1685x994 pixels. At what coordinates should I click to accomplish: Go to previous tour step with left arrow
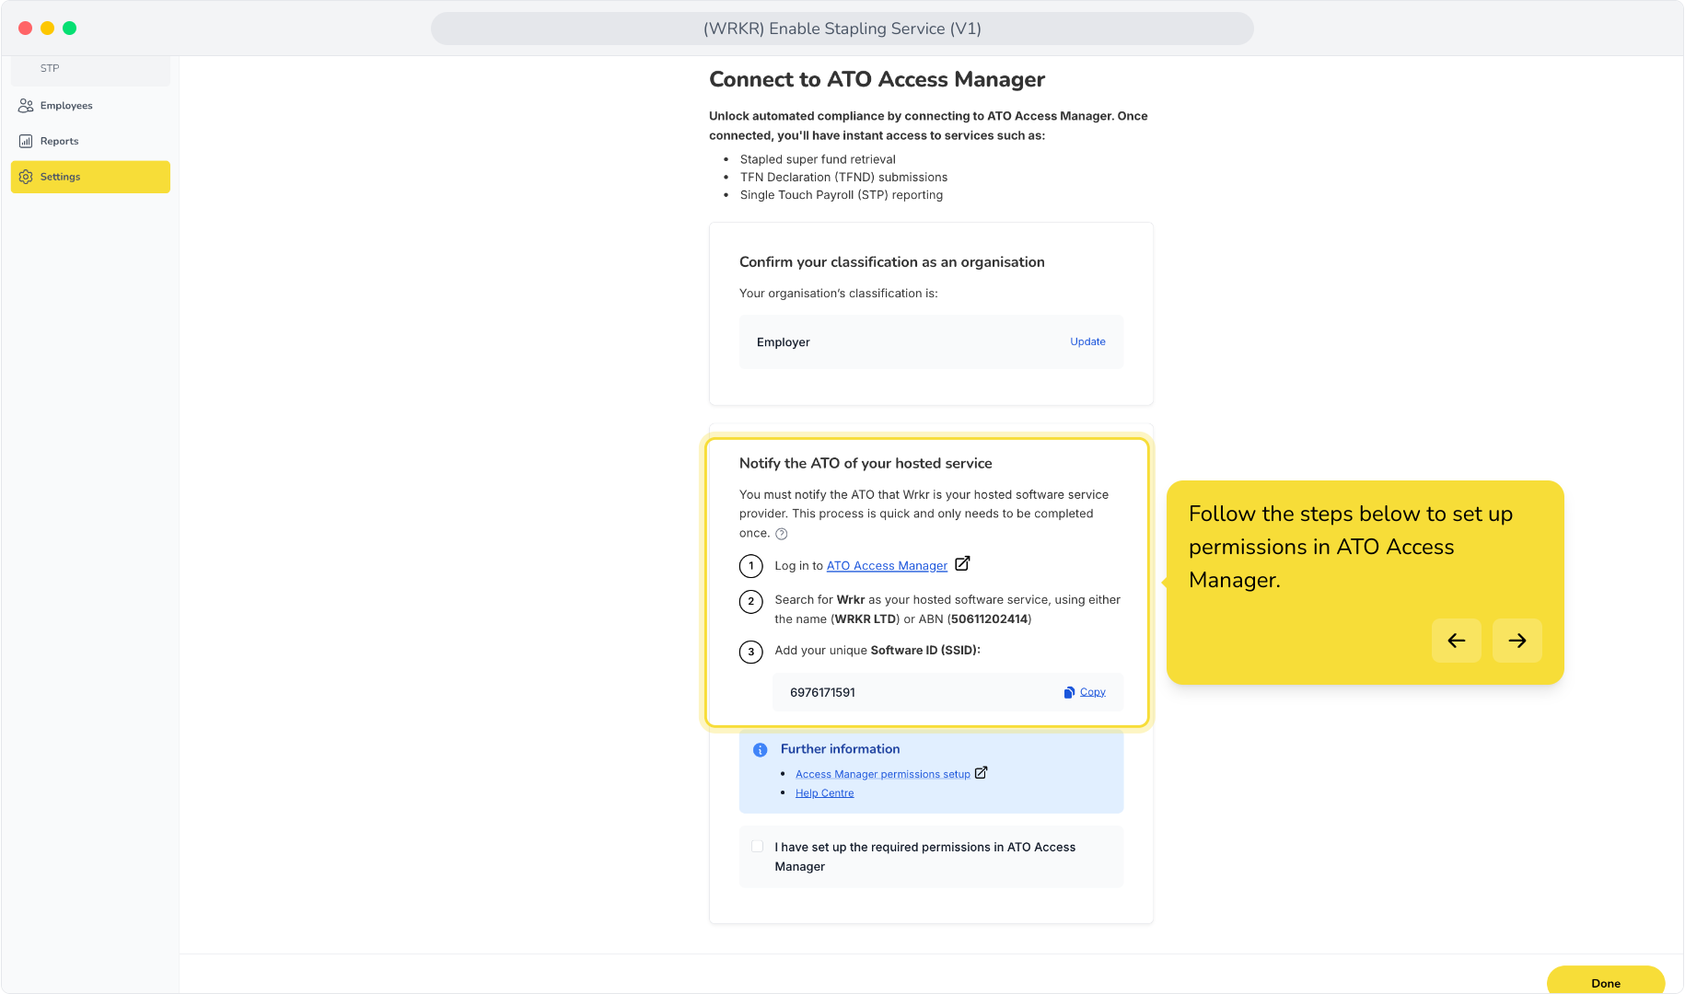(x=1457, y=641)
